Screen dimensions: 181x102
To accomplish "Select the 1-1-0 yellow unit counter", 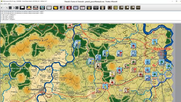I will click(112, 74).
